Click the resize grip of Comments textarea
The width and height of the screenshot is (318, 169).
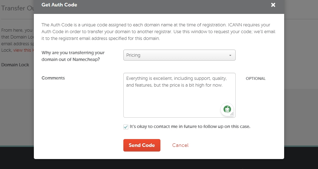coord(232,114)
